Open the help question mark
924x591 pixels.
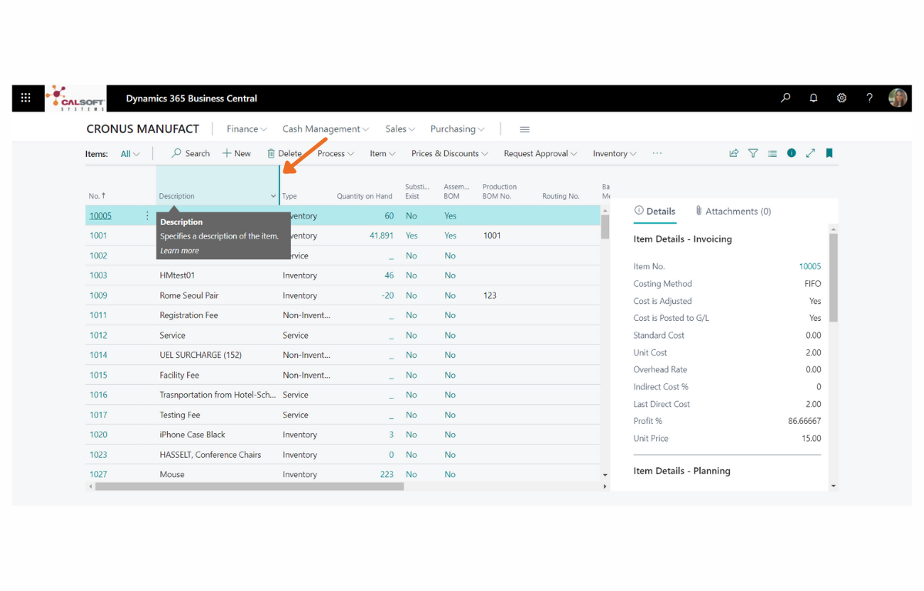[x=869, y=98]
